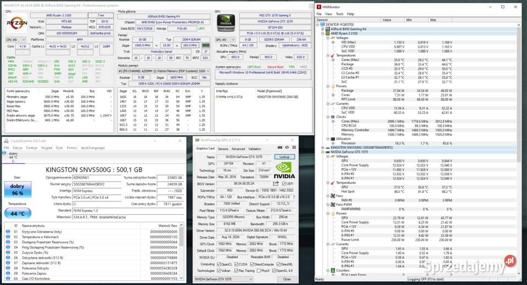Click NVIDIA GeForce GTX 1070 icon in HWMonitor tree

point(328,152)
